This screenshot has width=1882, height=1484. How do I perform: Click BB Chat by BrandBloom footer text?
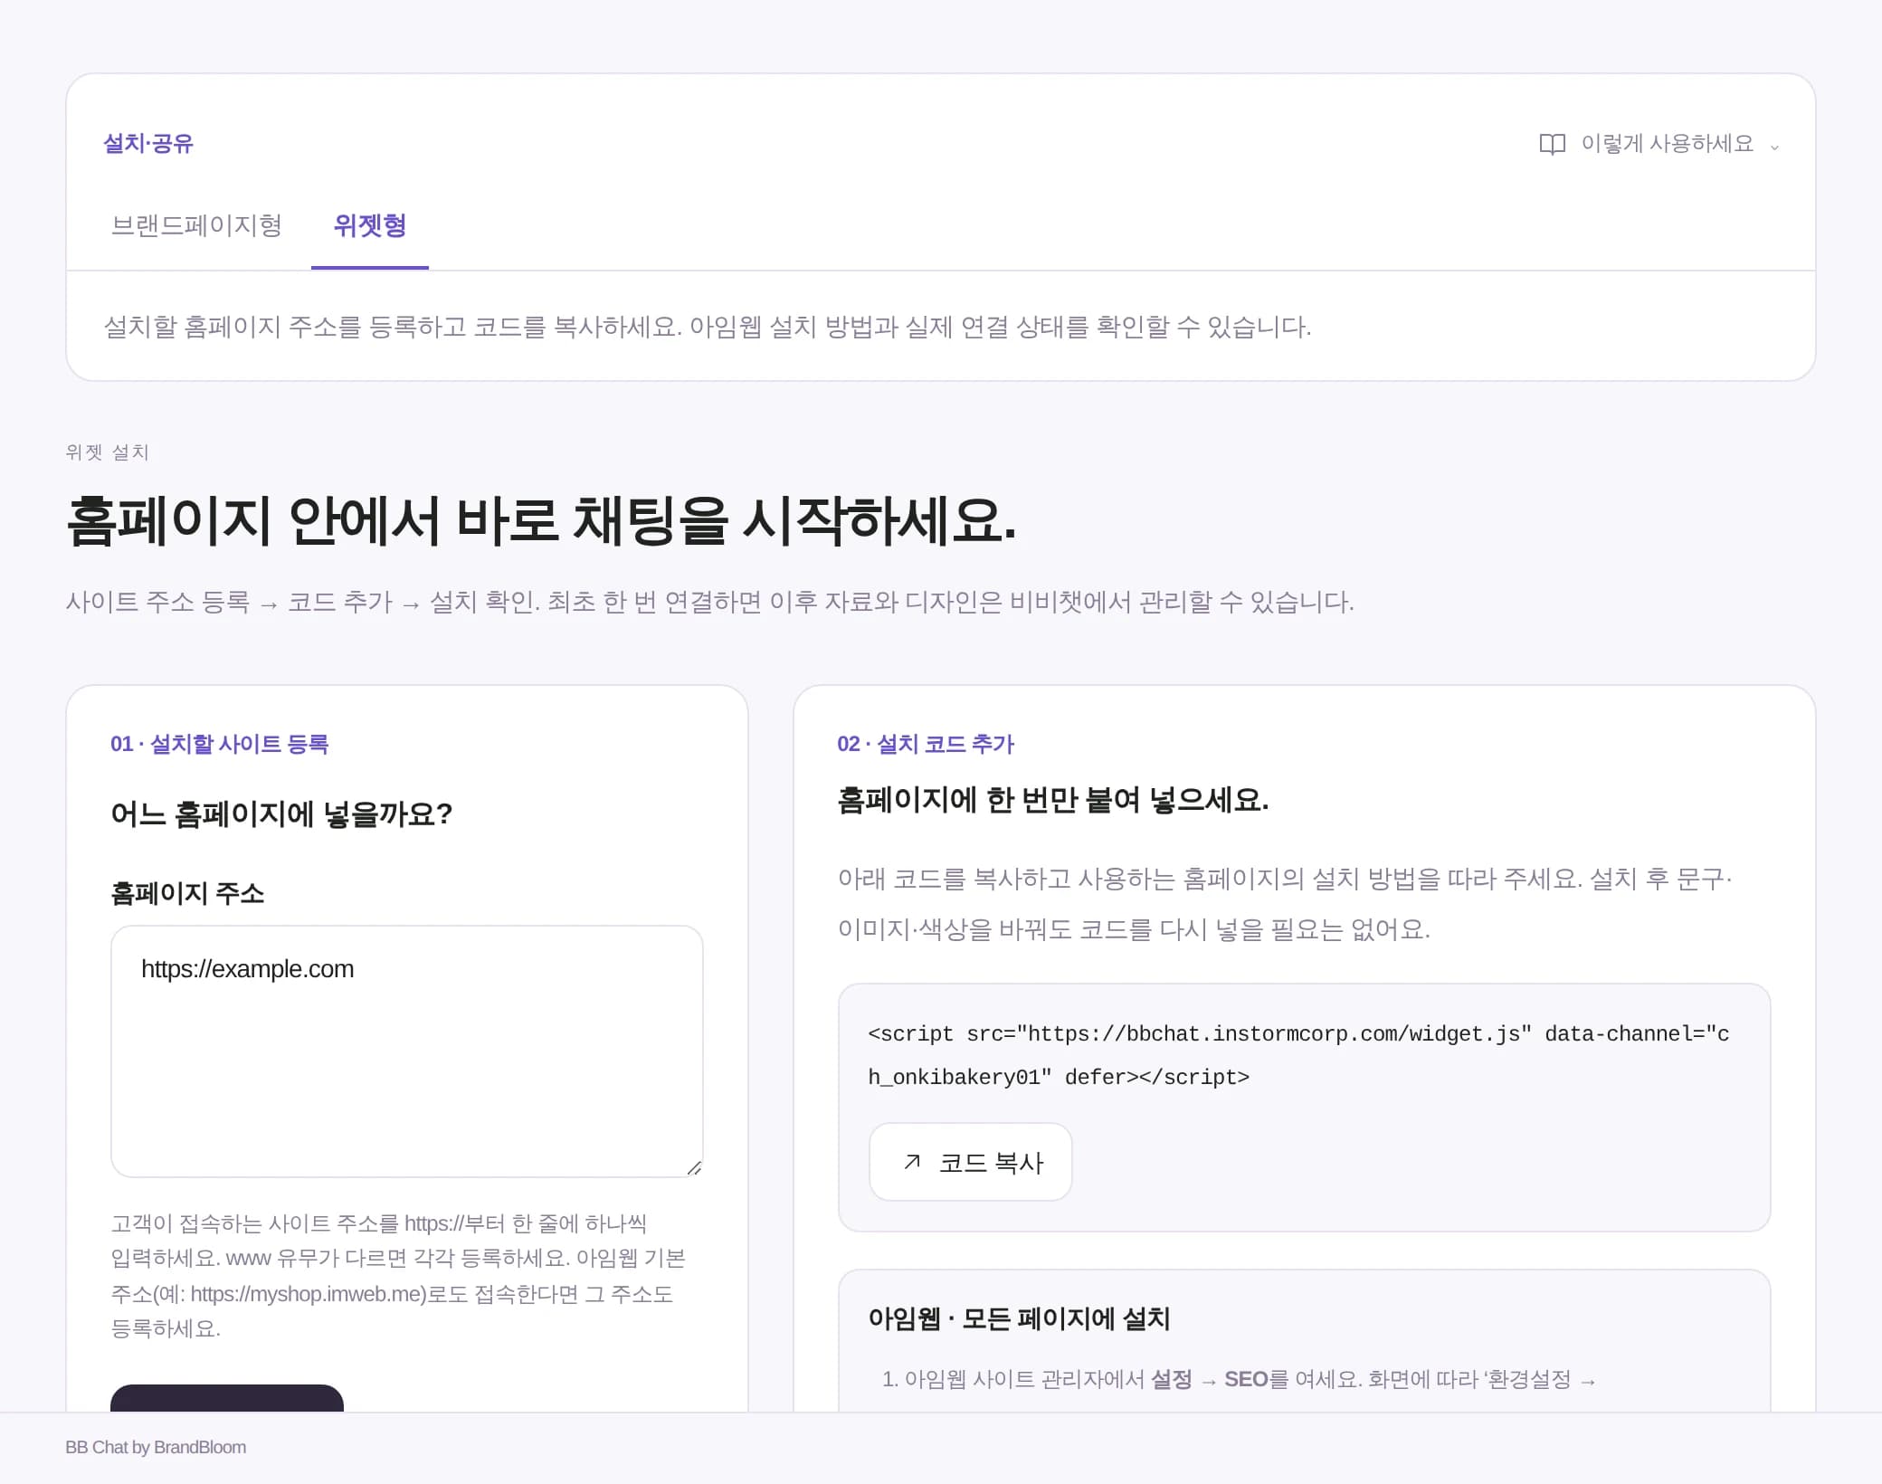coord(156,1447)
